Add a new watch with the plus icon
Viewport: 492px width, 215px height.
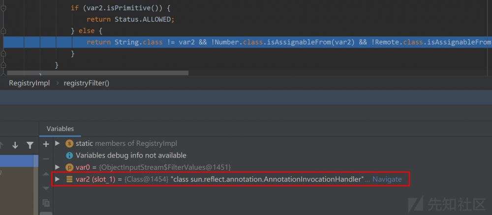click(46, 144)
